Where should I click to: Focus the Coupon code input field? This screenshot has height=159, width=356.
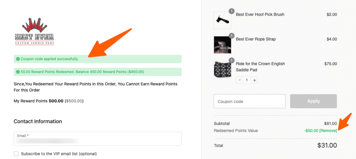249,101
